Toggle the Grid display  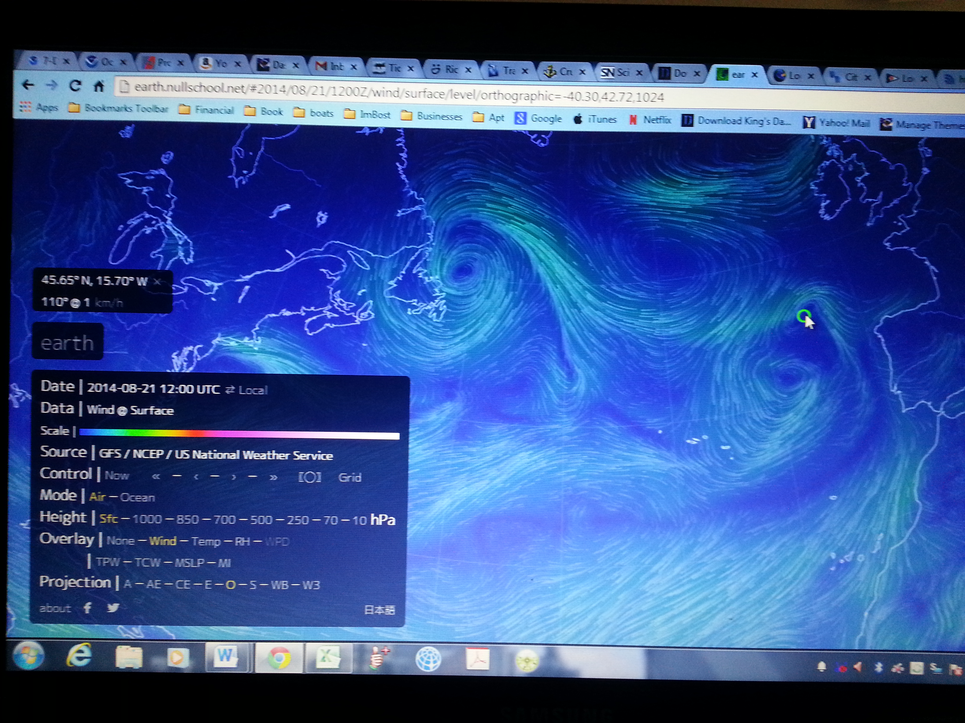(349, 478)
